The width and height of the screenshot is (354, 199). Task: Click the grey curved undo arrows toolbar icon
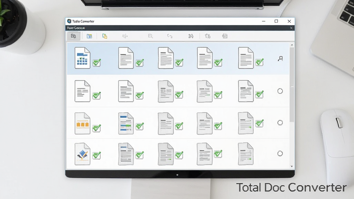[169, 36]
